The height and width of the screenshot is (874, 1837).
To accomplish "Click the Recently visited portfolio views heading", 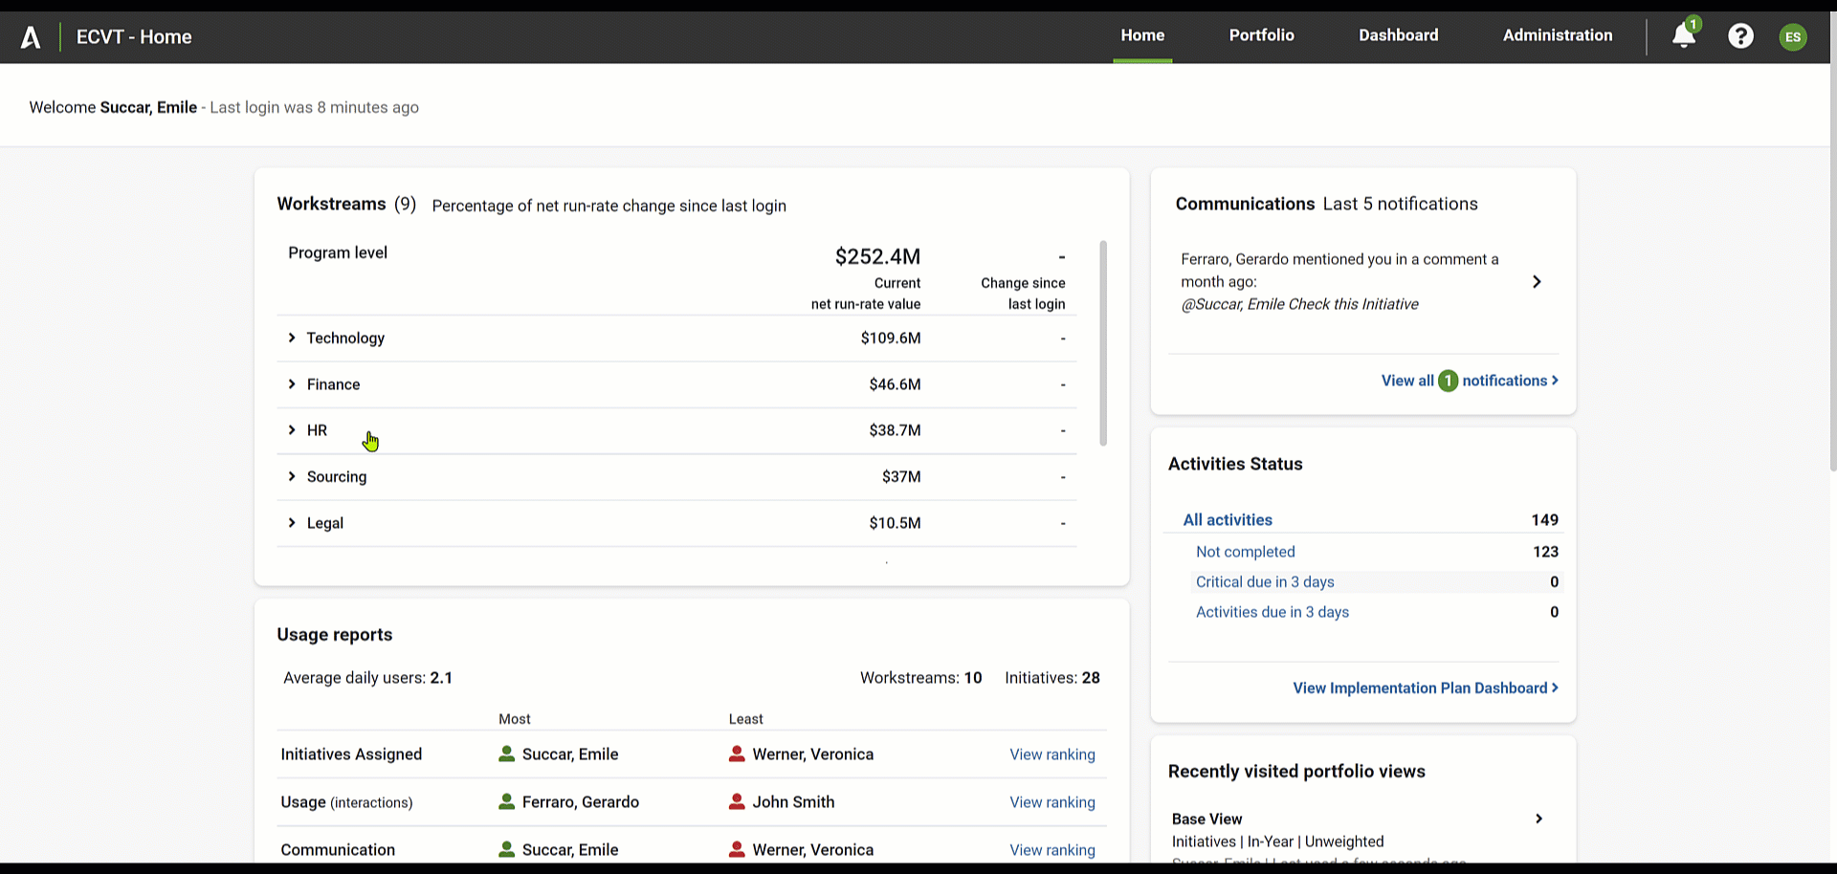I will tap(1296, 772).
